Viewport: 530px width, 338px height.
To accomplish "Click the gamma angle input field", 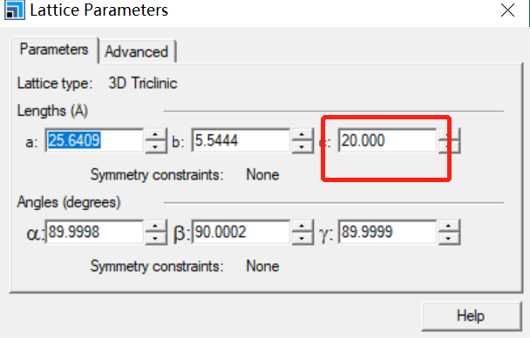I will 387,232.
